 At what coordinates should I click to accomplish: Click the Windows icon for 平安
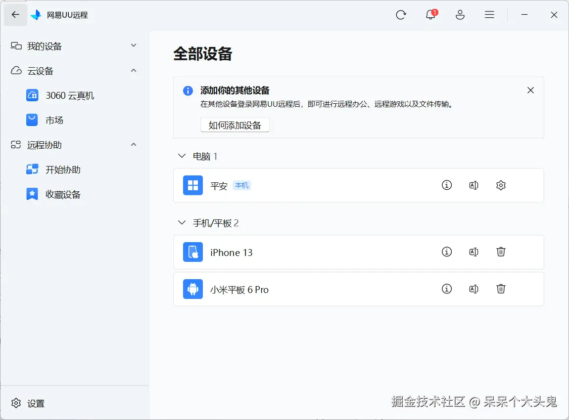click(192, 185)
